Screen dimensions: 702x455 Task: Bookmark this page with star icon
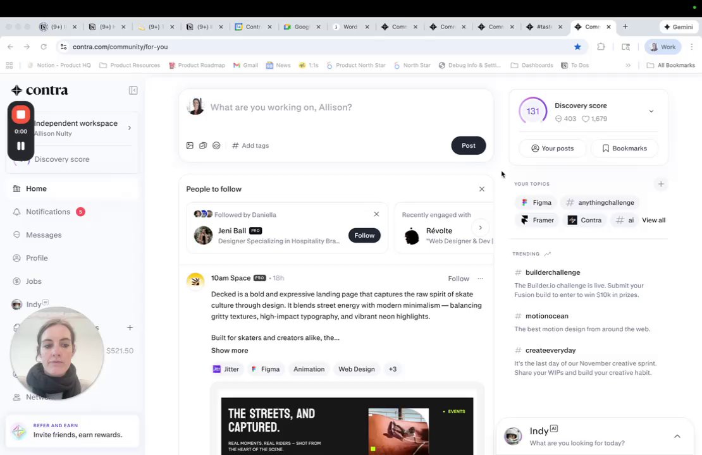point(577,47)
